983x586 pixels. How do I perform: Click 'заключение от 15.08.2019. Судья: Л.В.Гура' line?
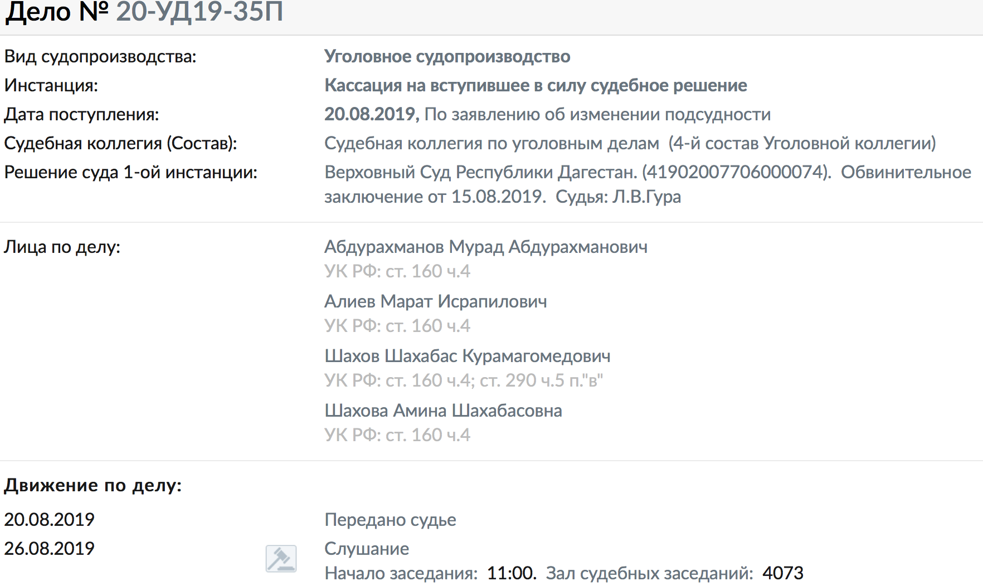click(503, 197)
